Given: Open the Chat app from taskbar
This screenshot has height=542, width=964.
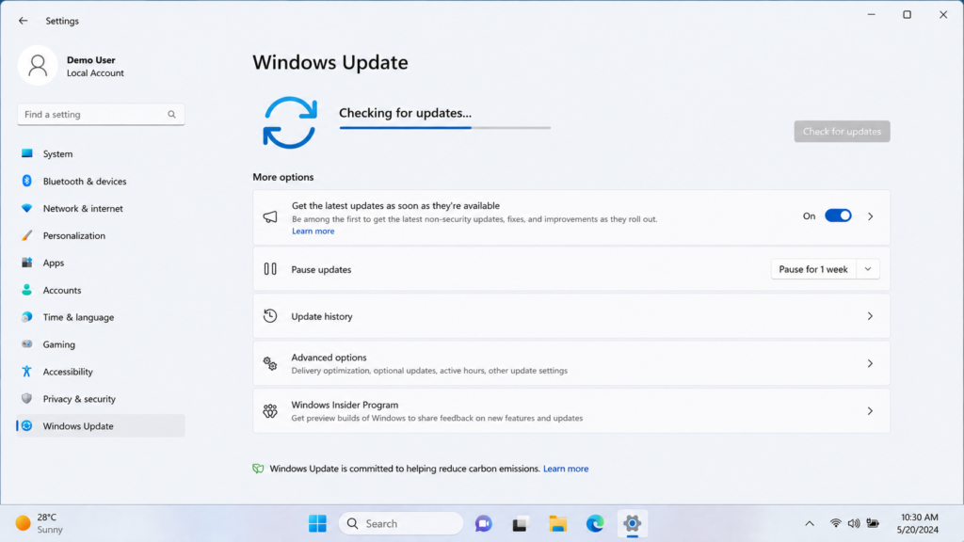Looking at the screenshot, I should click(483, 523).
